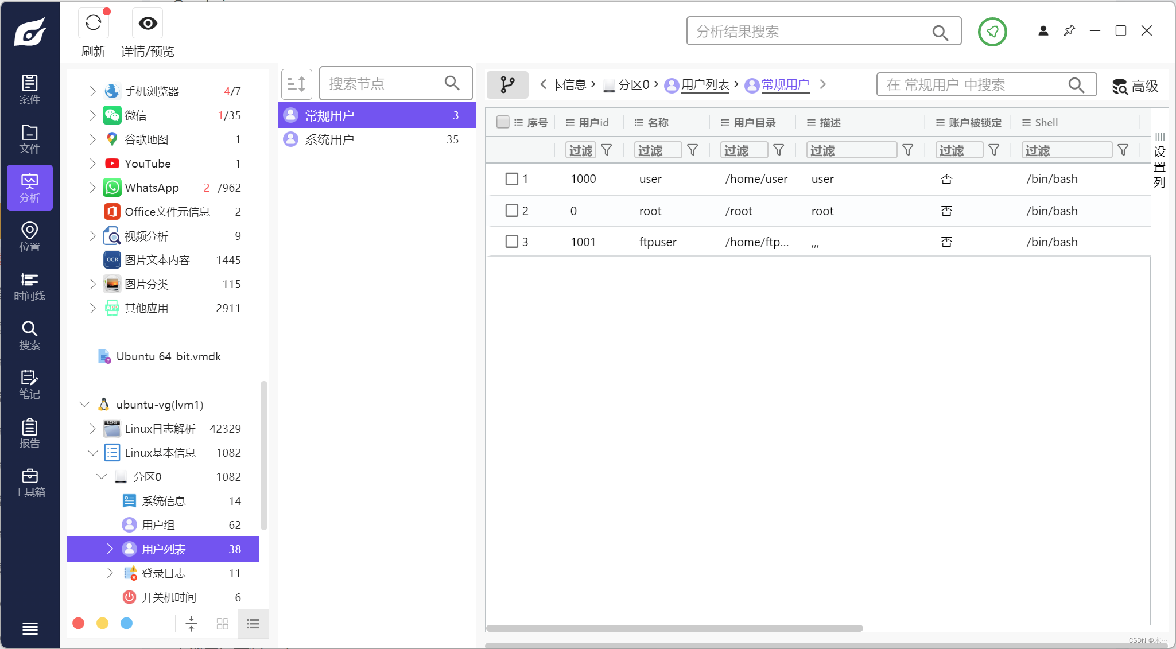Toggle the select-all header checkbox
Screen dimensions: 1176x649
tap(503, 122)
